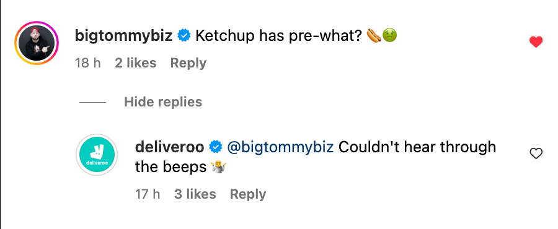Click the shrugging person emoji
This screenshot has height=229, width=558.
pyautogui.click(x=218, y=167)
